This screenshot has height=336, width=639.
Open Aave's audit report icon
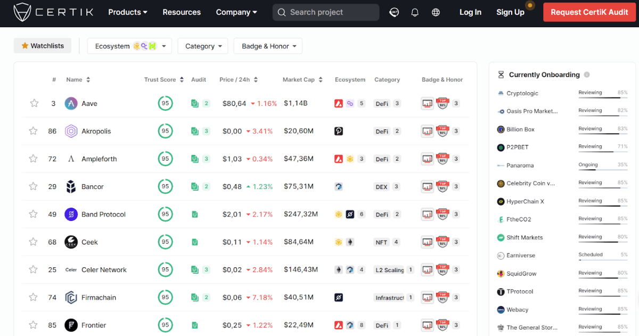(195, 103)
